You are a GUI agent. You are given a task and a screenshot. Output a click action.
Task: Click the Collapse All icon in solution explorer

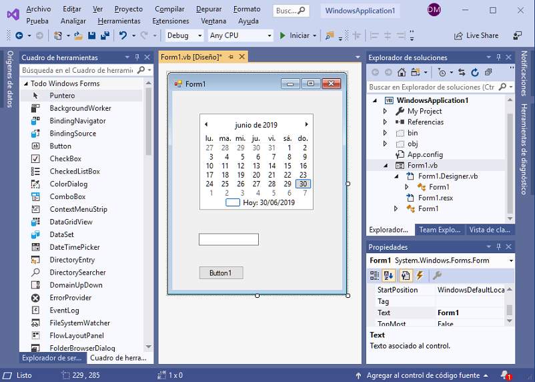488,72
